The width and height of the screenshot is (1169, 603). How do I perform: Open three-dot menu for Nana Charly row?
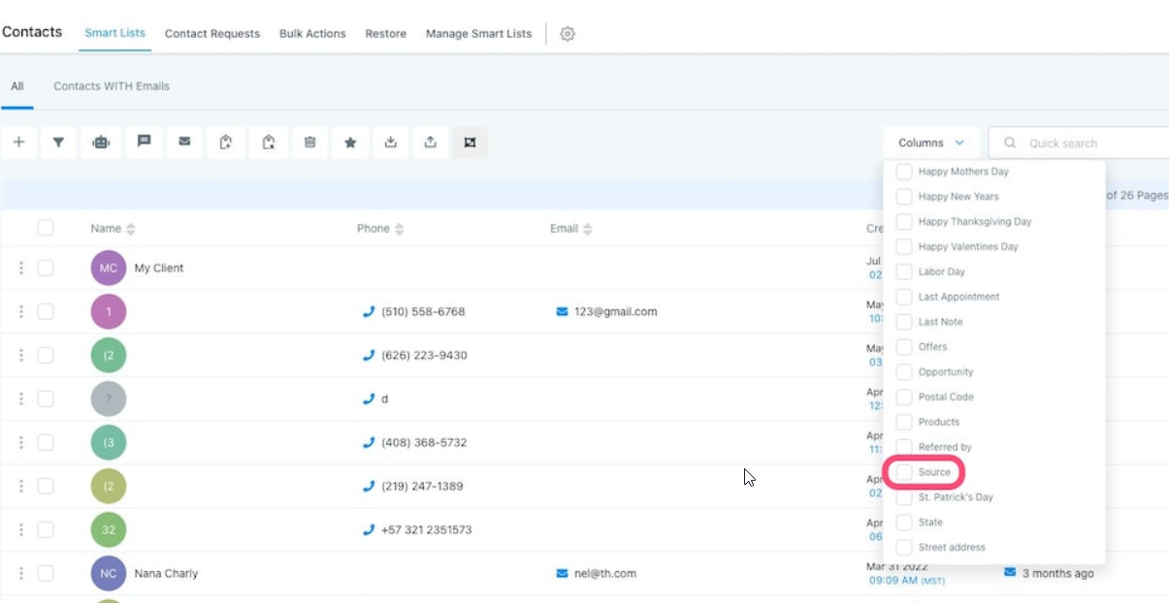(x=21, y=573)
